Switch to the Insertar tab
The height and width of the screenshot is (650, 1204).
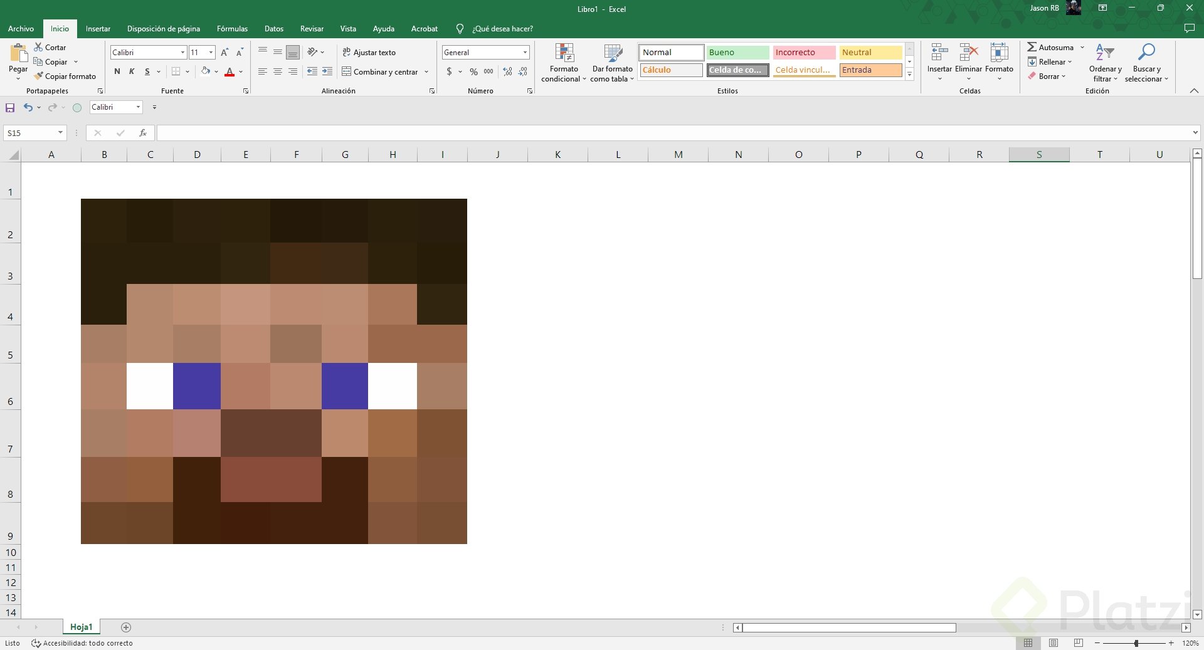click(x=98, y=29)
